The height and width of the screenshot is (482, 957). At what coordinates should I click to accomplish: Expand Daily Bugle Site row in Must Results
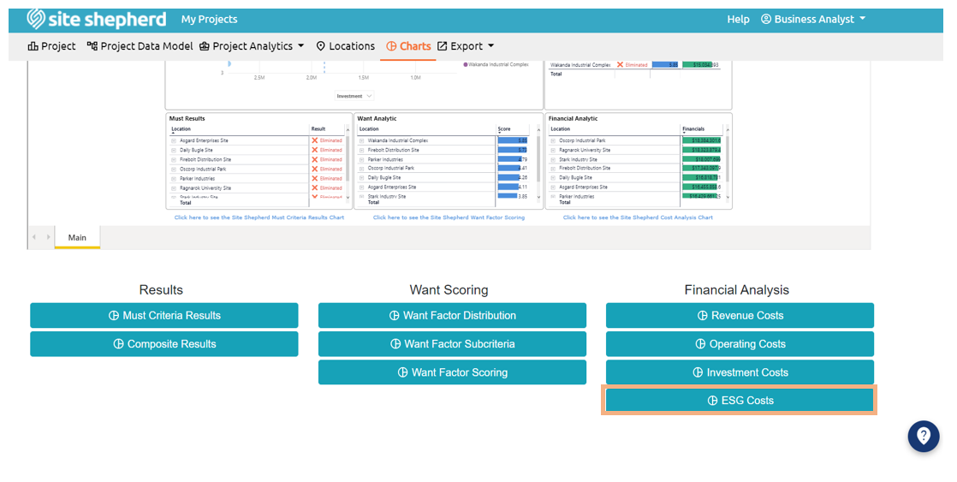[173, 150]
